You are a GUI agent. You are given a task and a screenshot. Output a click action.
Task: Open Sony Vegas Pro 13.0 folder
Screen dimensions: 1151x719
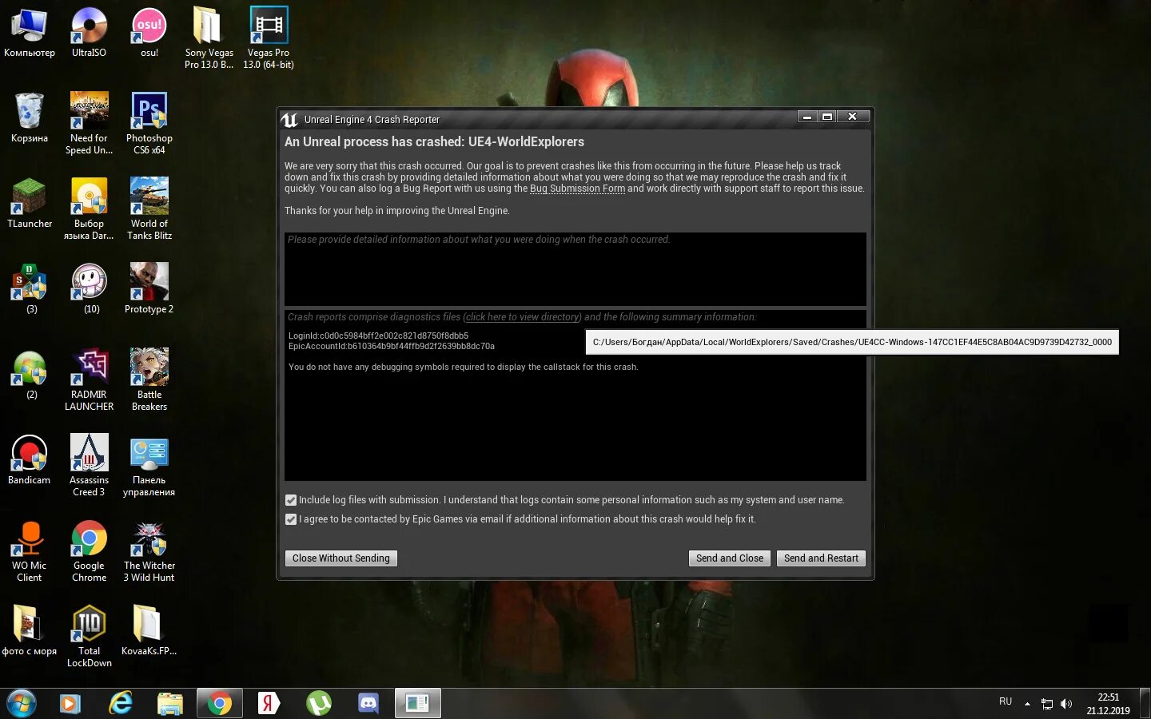tap(209, 38)
